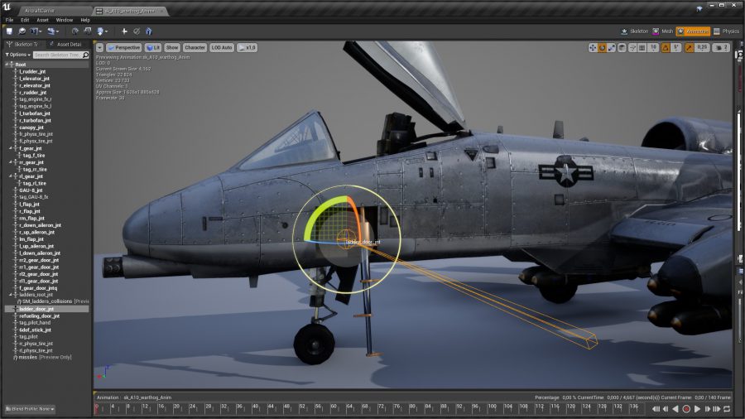745x419 pixels.
Task: Open the Edit menu
Action: pos(25,20)
